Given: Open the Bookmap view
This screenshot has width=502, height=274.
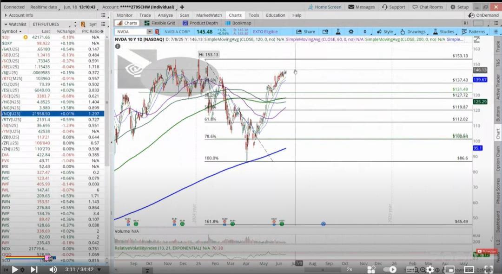Looking at the screenshot, I should (238, 23).
